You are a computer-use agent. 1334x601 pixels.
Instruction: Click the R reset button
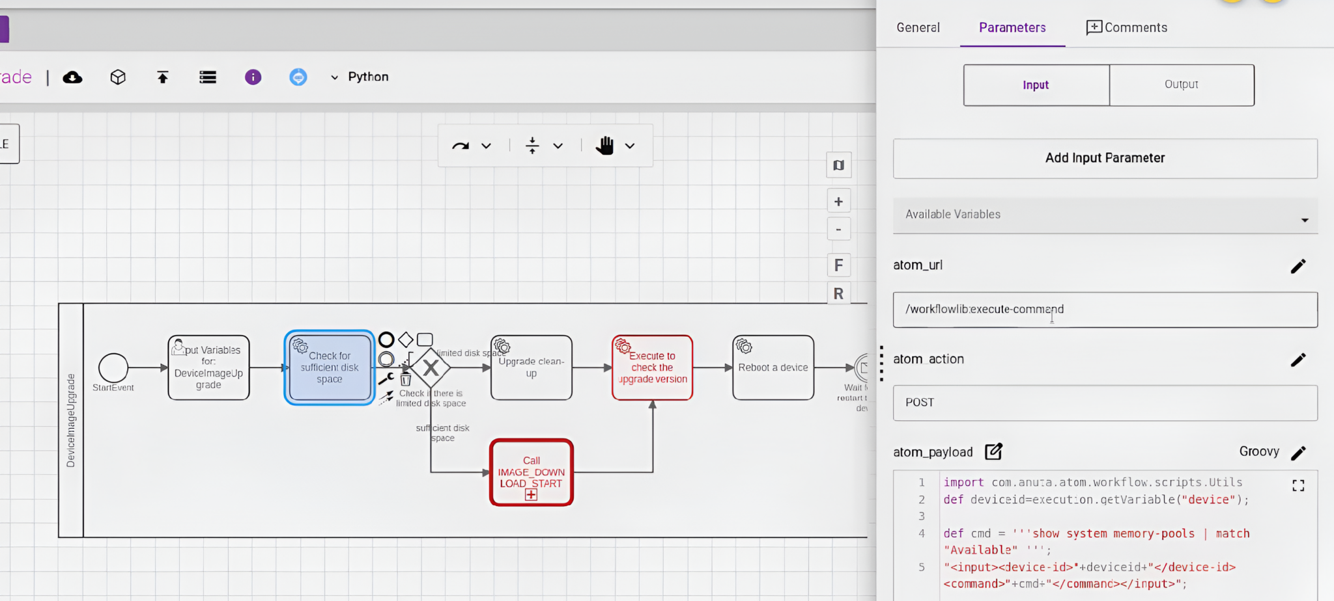coord(838,293)
